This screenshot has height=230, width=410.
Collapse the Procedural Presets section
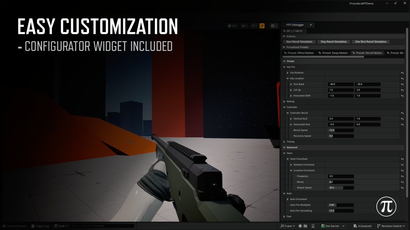click(284, 47)
